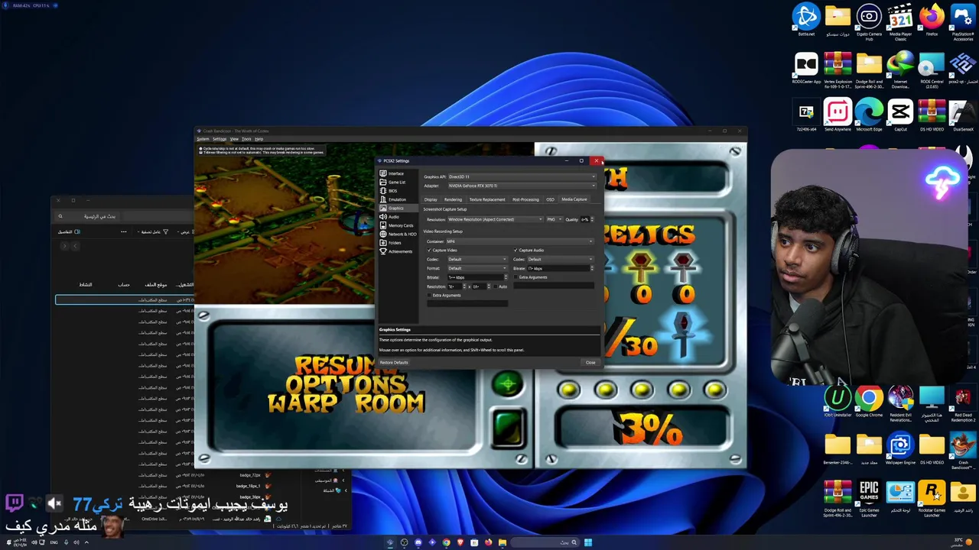Open PlayStation Accessories desktop shortcut
Viewport: 979px width, 550px height.
pyautogui.click(x=963, y=21)
